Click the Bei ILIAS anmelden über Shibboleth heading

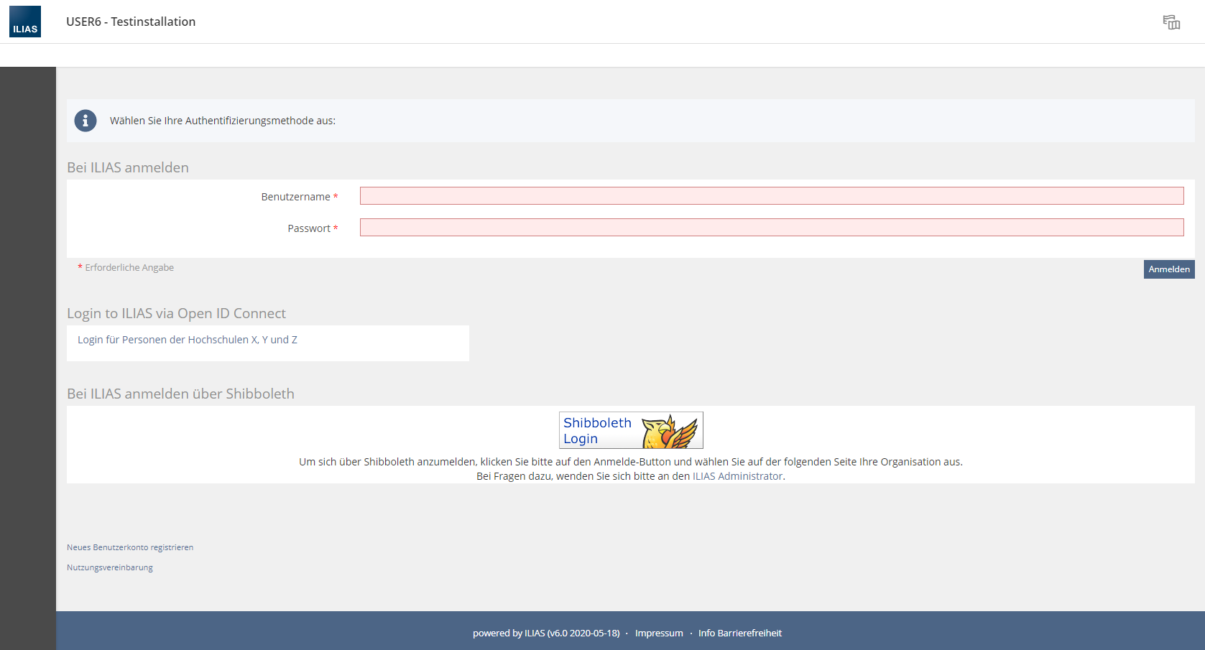coord(180,394)
